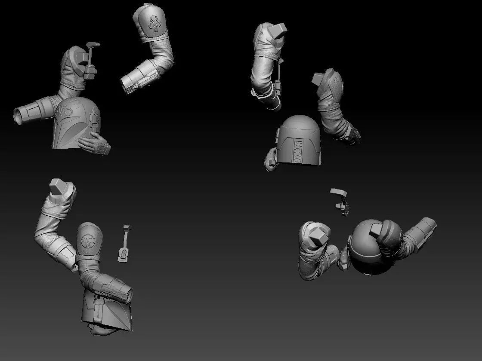This screenshot has width=482, height=361.
Task: Select the floating tool beside the mudhorn pauldron
Action: (125, 243)
